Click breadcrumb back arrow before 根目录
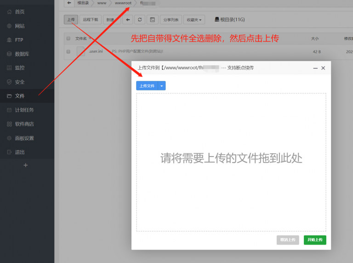 [x=69, y=3]
